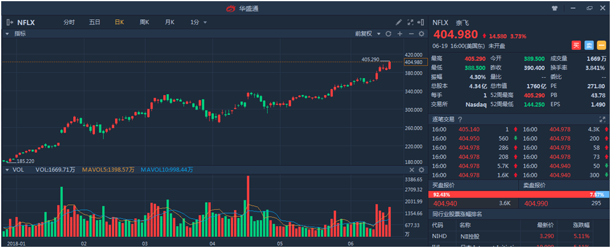Zoom out chart with minus icon
Viewport: 611px width, 248px height.
tap(411, 34)
